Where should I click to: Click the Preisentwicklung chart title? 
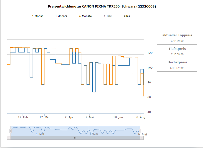(x=102, y=7)
